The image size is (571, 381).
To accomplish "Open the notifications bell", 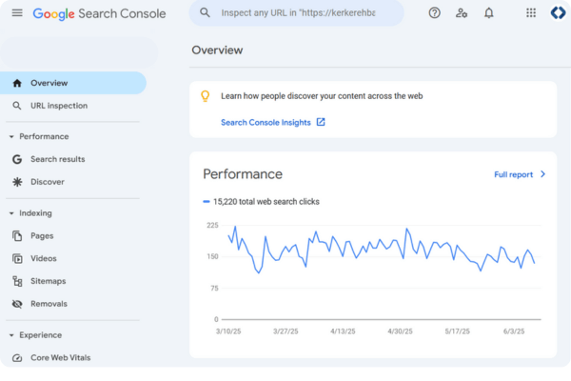I will [489, 13].
